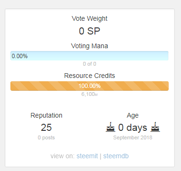Click the September 2018 creation date
The width and height of the screenshot is (181, 171).
pos(133,137)
